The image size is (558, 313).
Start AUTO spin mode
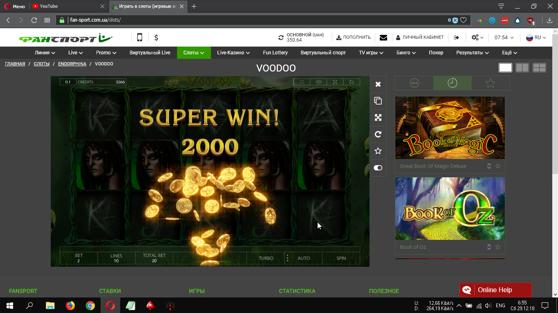point(304,258)
